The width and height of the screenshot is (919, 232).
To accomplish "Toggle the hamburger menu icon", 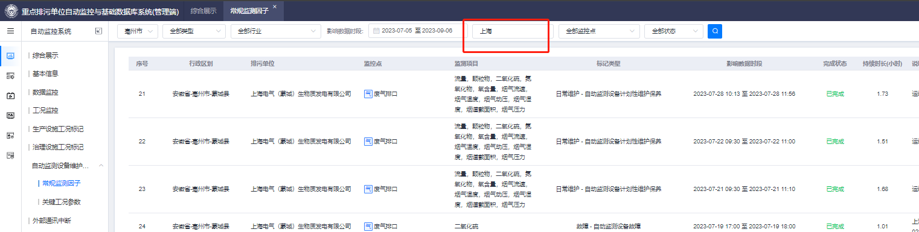I will click(x=10, y=31).
